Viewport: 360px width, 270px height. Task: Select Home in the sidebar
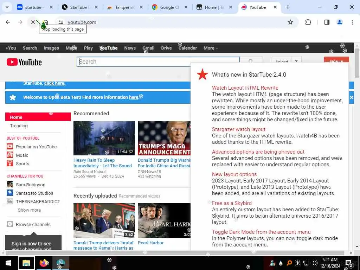38,117
